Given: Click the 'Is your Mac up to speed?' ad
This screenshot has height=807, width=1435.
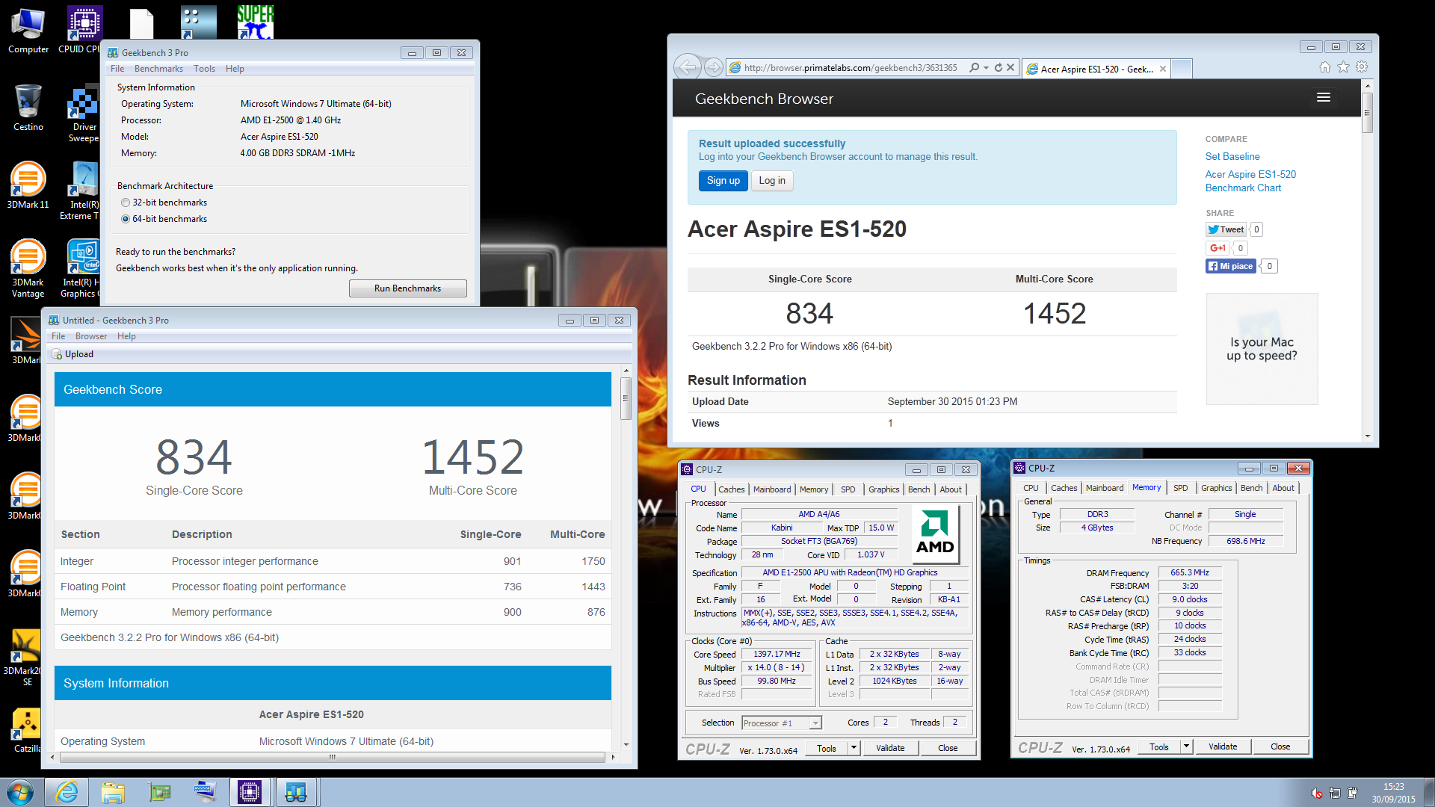Looking at the screenshot, I should (x=1262, y=349).
